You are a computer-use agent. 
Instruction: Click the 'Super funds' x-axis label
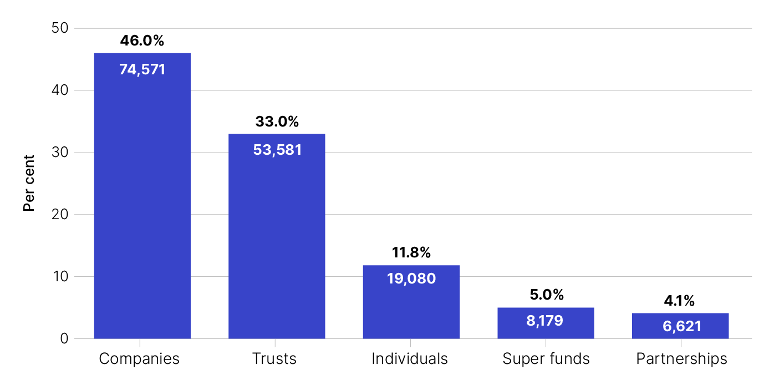[x=546, y=359]
